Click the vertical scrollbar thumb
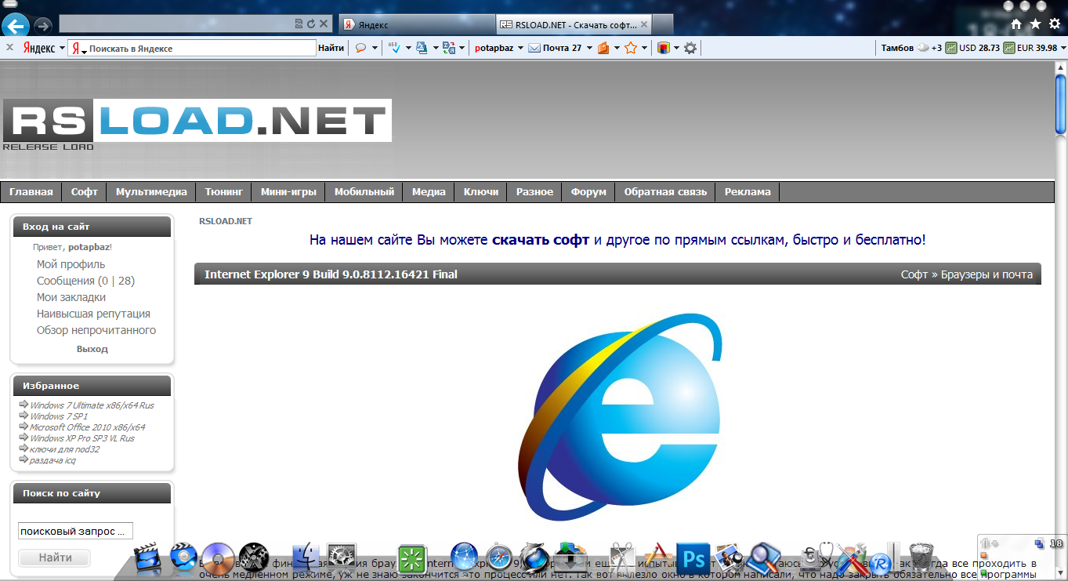 tap(1060, 104)
